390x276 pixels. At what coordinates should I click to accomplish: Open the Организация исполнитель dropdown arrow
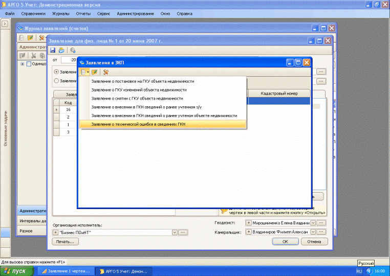(175, 232)
